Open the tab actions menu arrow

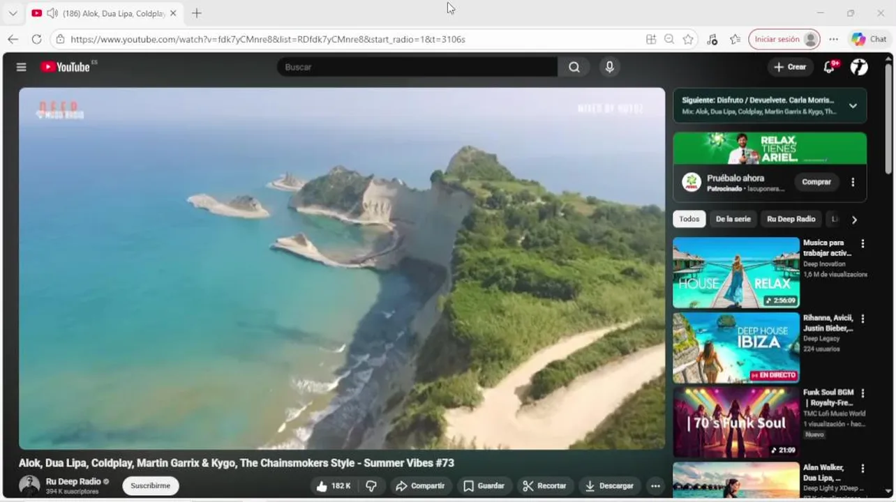point(13,13)
